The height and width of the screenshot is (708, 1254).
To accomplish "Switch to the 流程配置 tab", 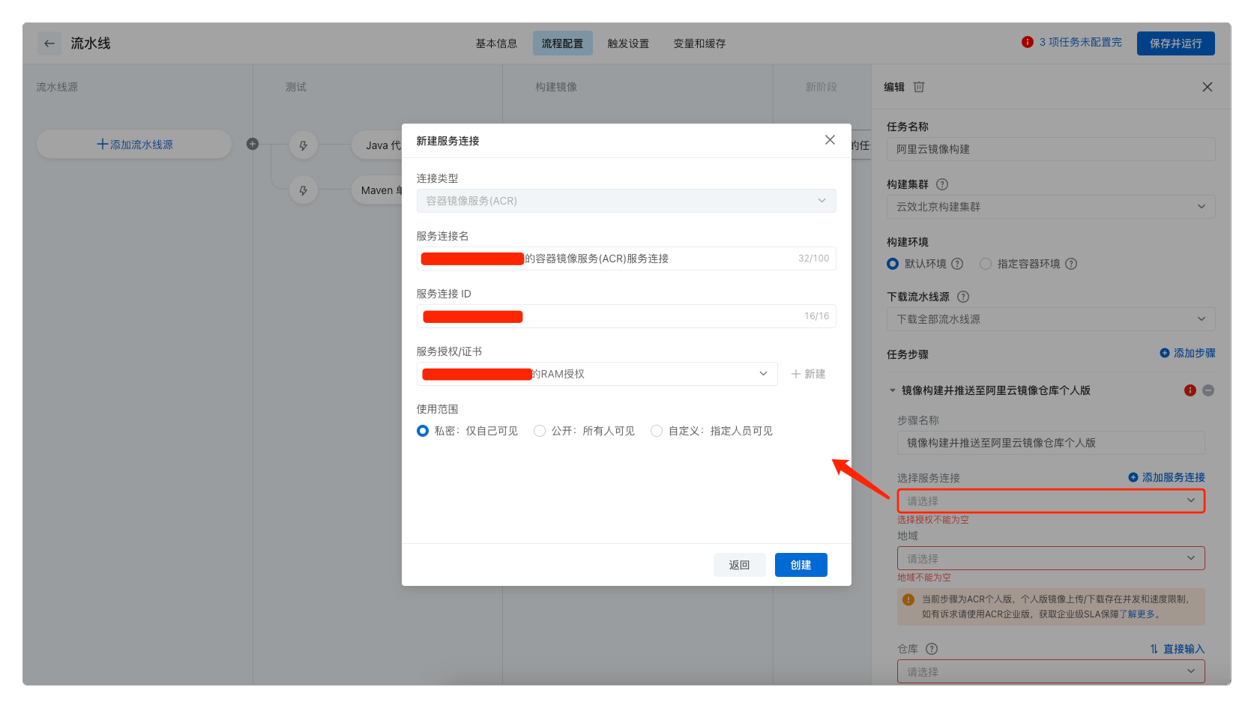I will click(x=562, y=43).
